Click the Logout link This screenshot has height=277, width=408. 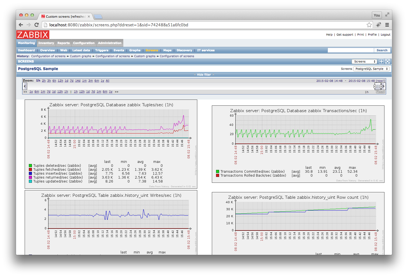click(x=385, y=35)
